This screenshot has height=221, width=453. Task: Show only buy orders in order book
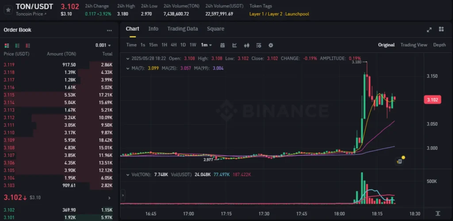coord(17,46)
